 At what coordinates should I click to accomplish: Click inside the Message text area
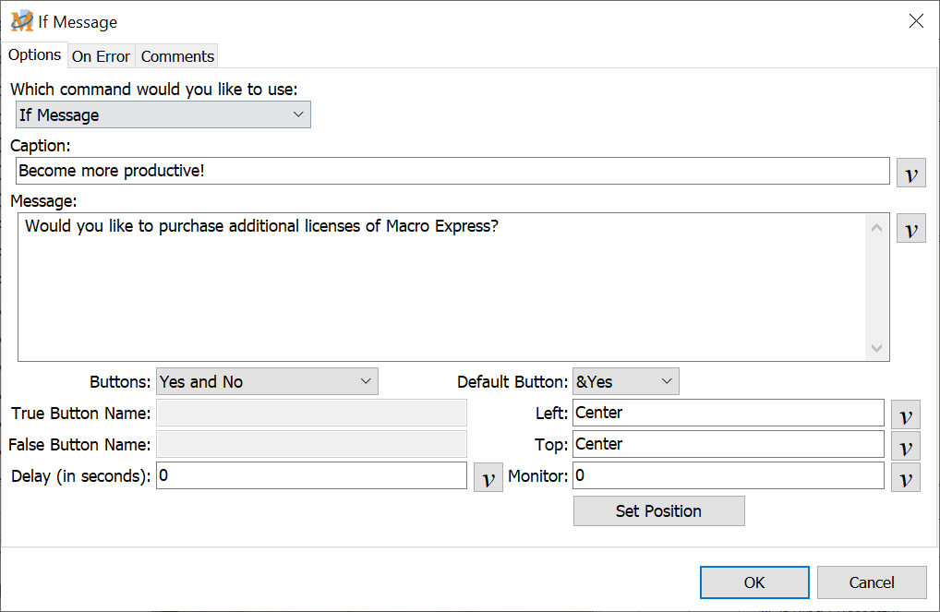[x=441, y=287]
